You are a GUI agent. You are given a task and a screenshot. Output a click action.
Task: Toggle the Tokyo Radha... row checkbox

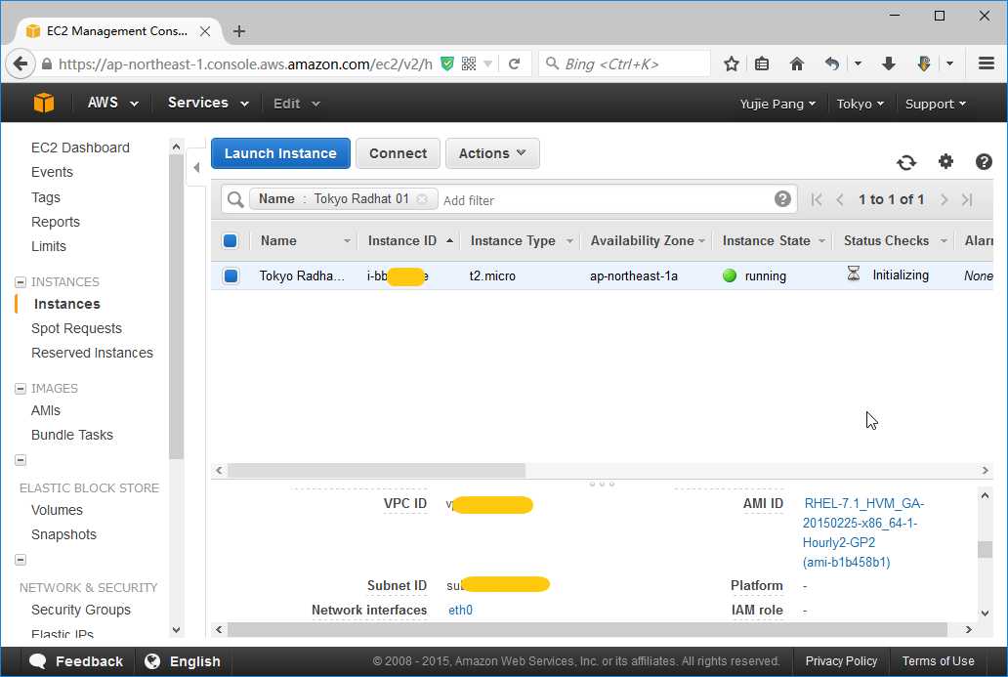pyautogui.click(x=231, y=275)
